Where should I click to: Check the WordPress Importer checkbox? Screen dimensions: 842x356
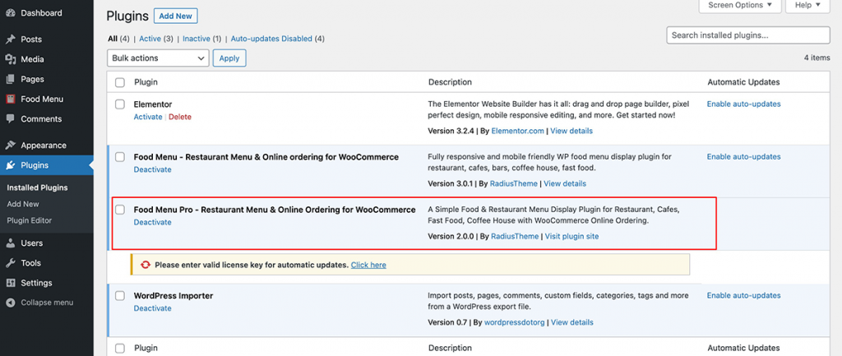[120, 296]
